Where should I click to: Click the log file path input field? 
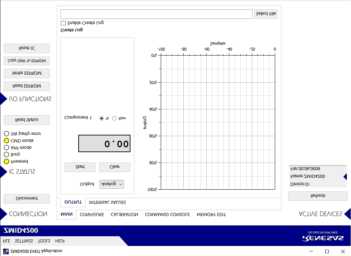(x=157, y=14)
